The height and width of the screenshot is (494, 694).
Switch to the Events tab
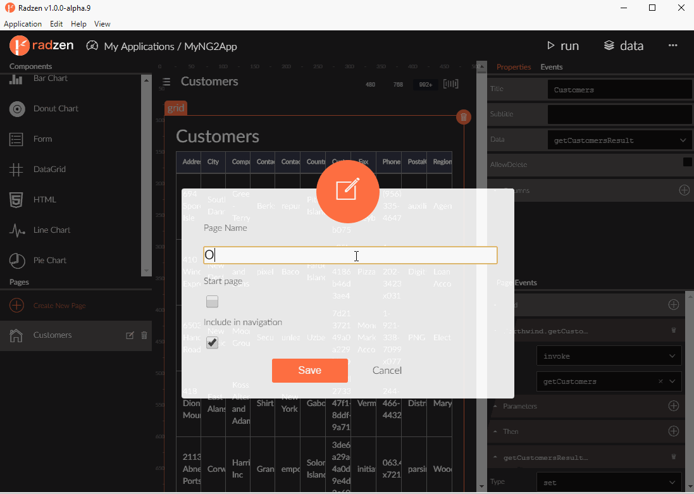click(551, 66)
